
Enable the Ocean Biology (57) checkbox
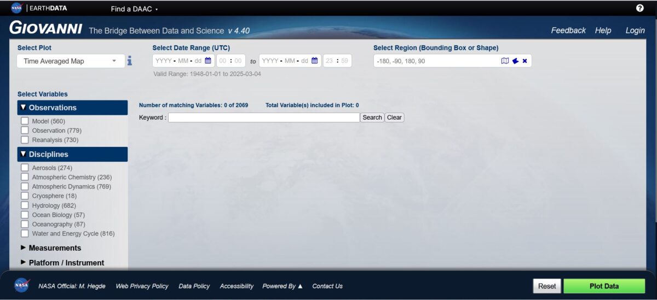coord(25,215)
